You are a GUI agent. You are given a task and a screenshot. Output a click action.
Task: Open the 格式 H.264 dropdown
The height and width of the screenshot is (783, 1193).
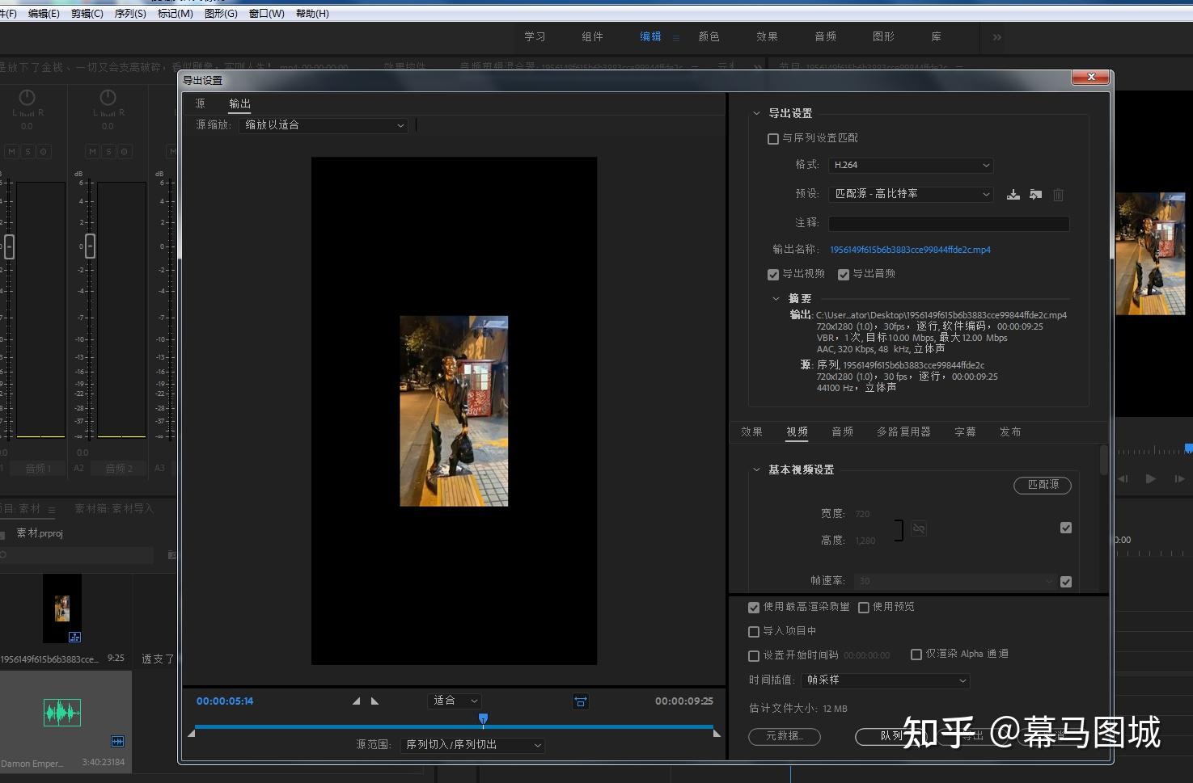coord(910,165)
